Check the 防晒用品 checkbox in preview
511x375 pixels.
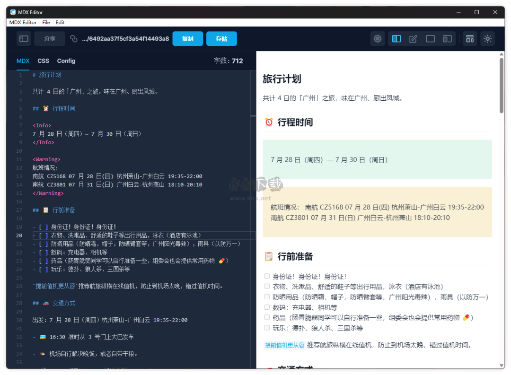[x=267, y=297]
